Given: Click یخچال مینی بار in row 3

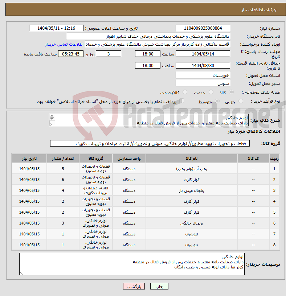Looking at the screenshot, I should click(192, 190).
